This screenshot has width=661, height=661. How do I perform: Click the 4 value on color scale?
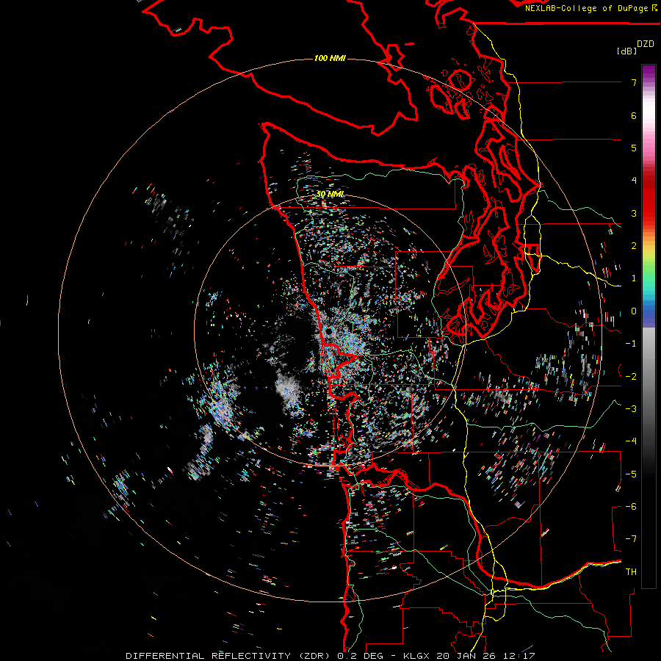[634, 181]
